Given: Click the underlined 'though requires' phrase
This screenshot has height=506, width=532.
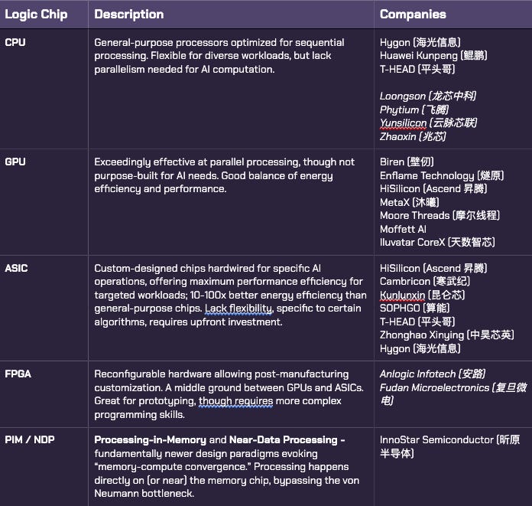Looking at the screenshot, I should tap(235, 401).
